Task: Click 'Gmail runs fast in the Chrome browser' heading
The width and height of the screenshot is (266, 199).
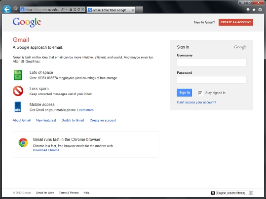Action: coord(67,139)
